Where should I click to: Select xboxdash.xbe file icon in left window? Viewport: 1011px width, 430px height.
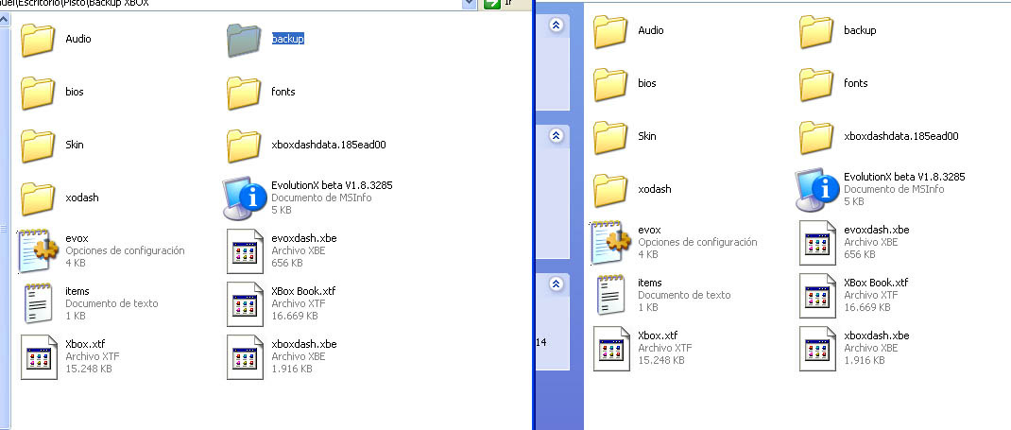[245, 356]
